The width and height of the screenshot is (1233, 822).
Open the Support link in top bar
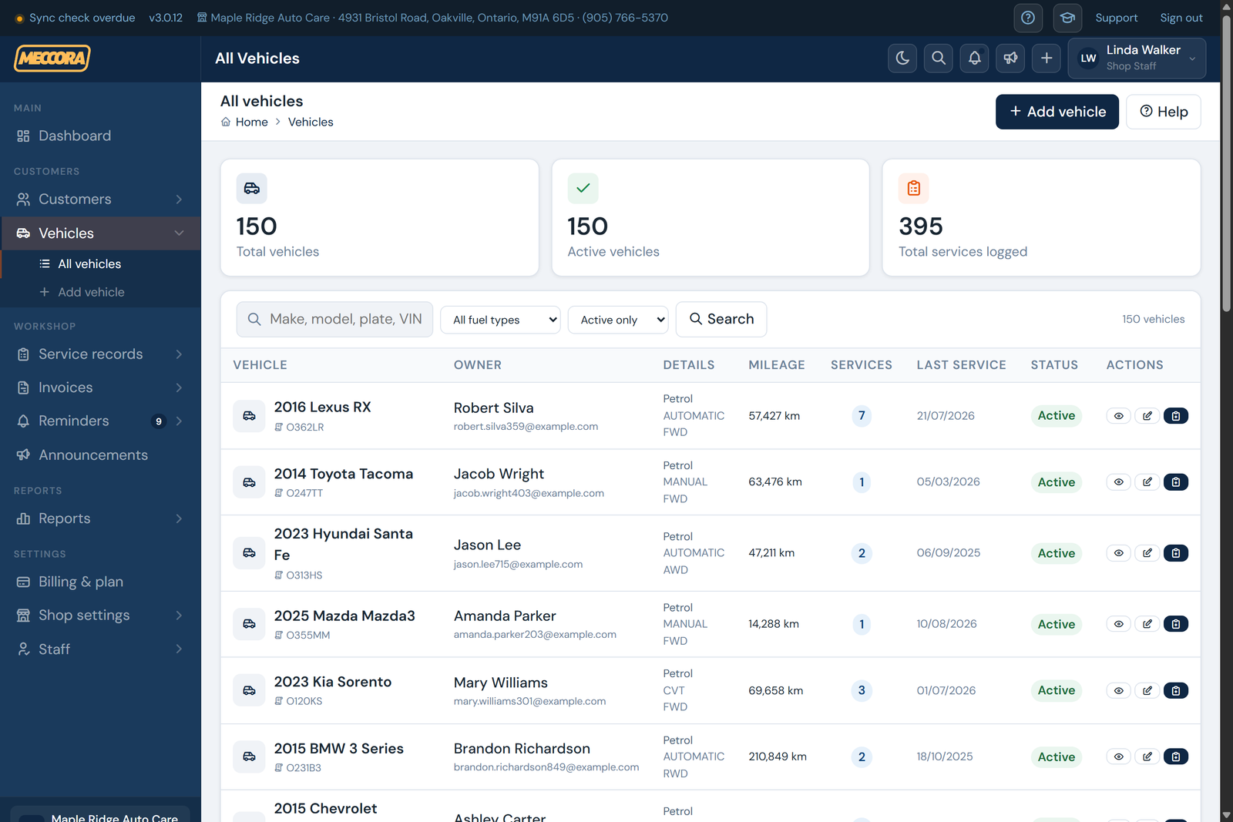click(x=1116, y=18)
